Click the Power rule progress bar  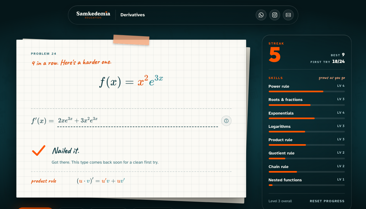click(x=306, y=91)
